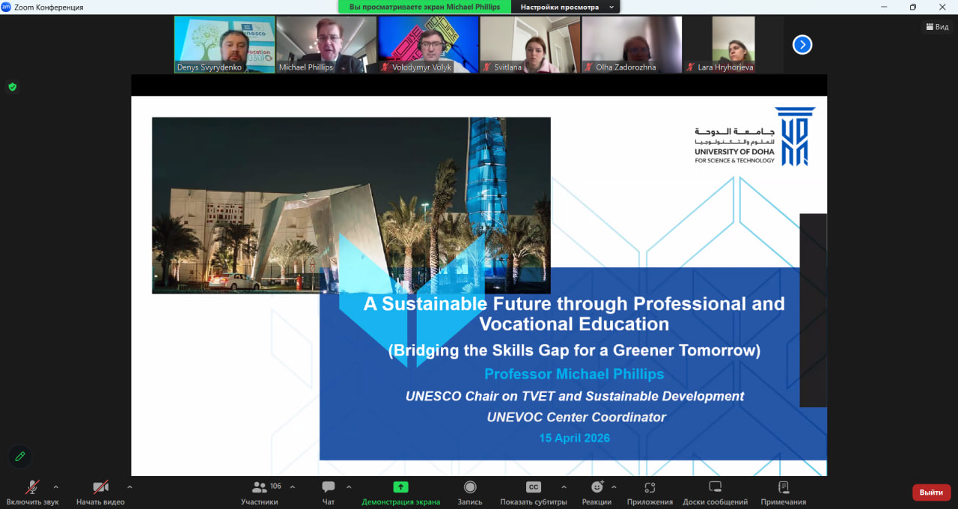Open the Participants panel icon
The image size is (958, 509).
pos(259,487)
